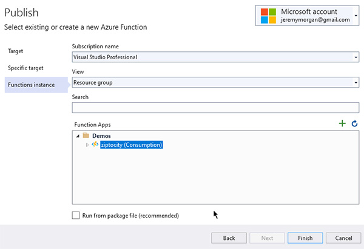Go to the Target step

(16, 51)
